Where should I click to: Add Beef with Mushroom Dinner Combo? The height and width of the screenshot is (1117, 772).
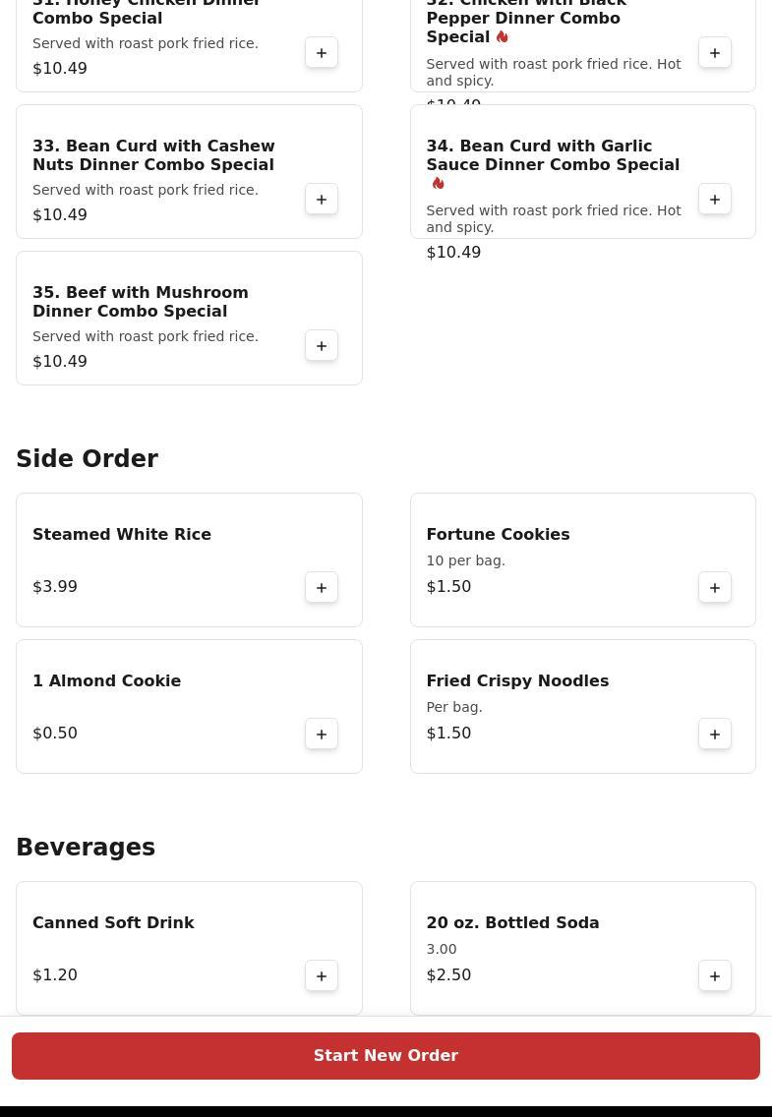(x=322, y=346)
